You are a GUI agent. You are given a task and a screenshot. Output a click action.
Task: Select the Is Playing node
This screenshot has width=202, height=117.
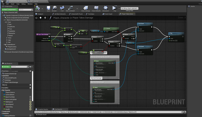(111, 30)
